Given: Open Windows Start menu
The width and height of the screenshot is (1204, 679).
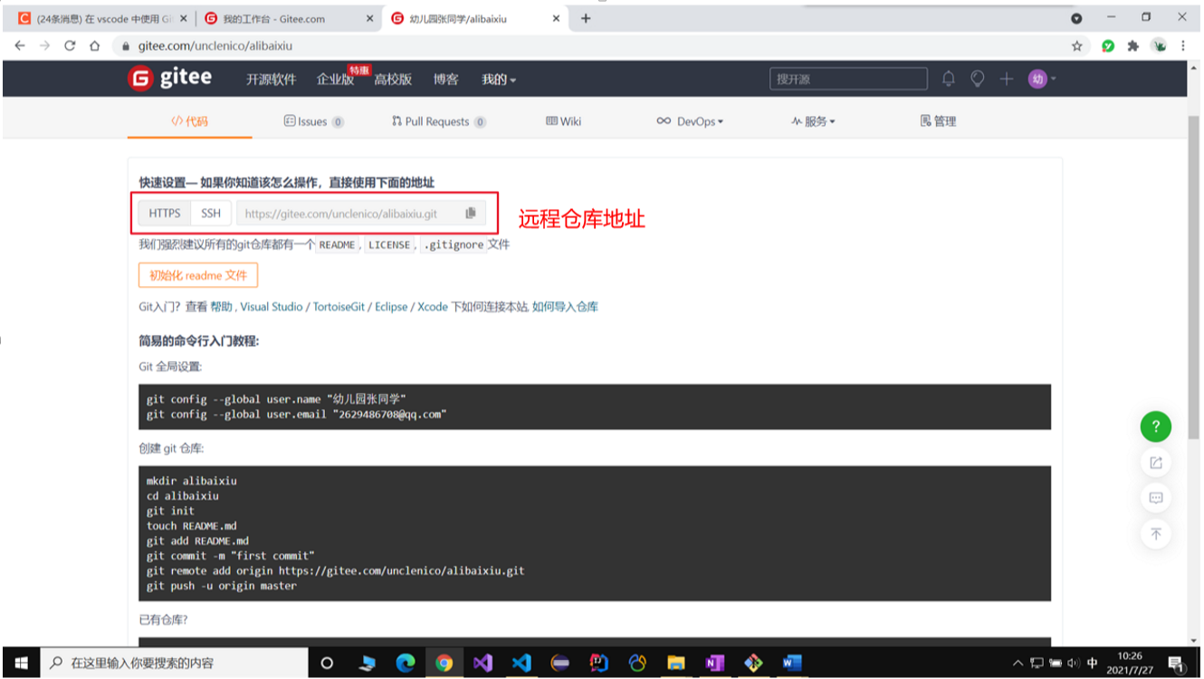Looking at the screenshot, I should point(21,663).
